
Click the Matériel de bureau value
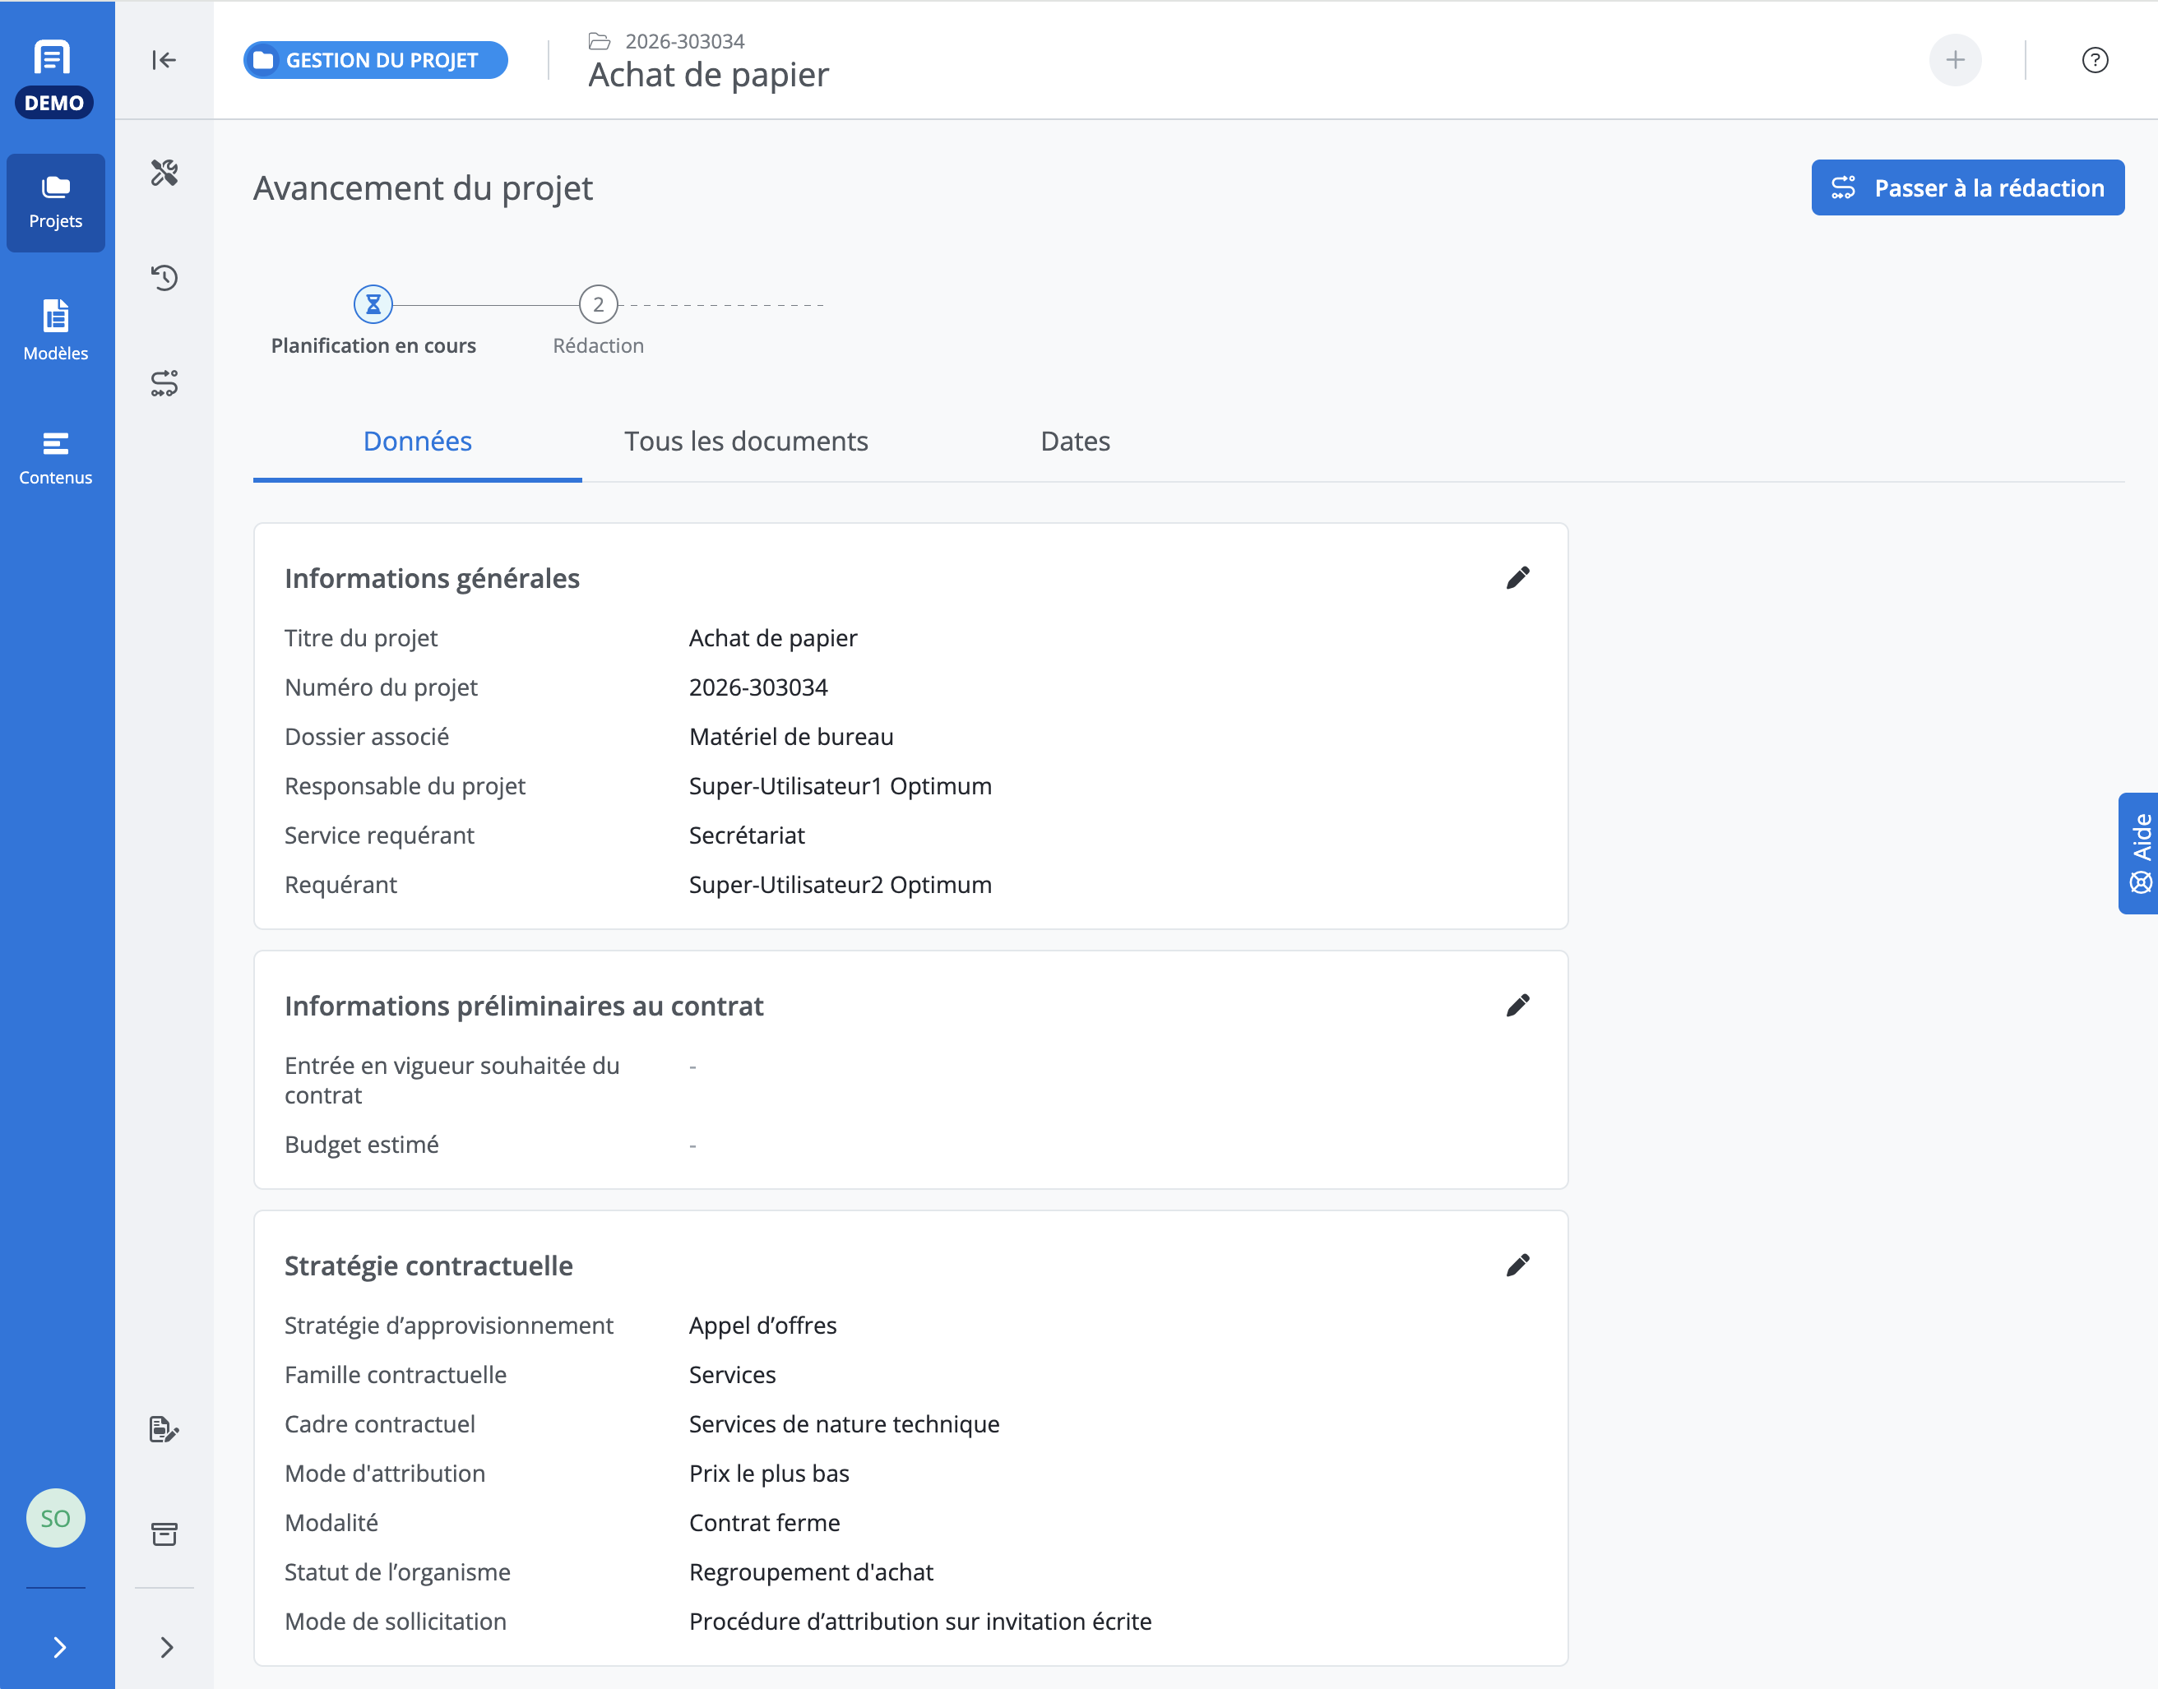790,737
